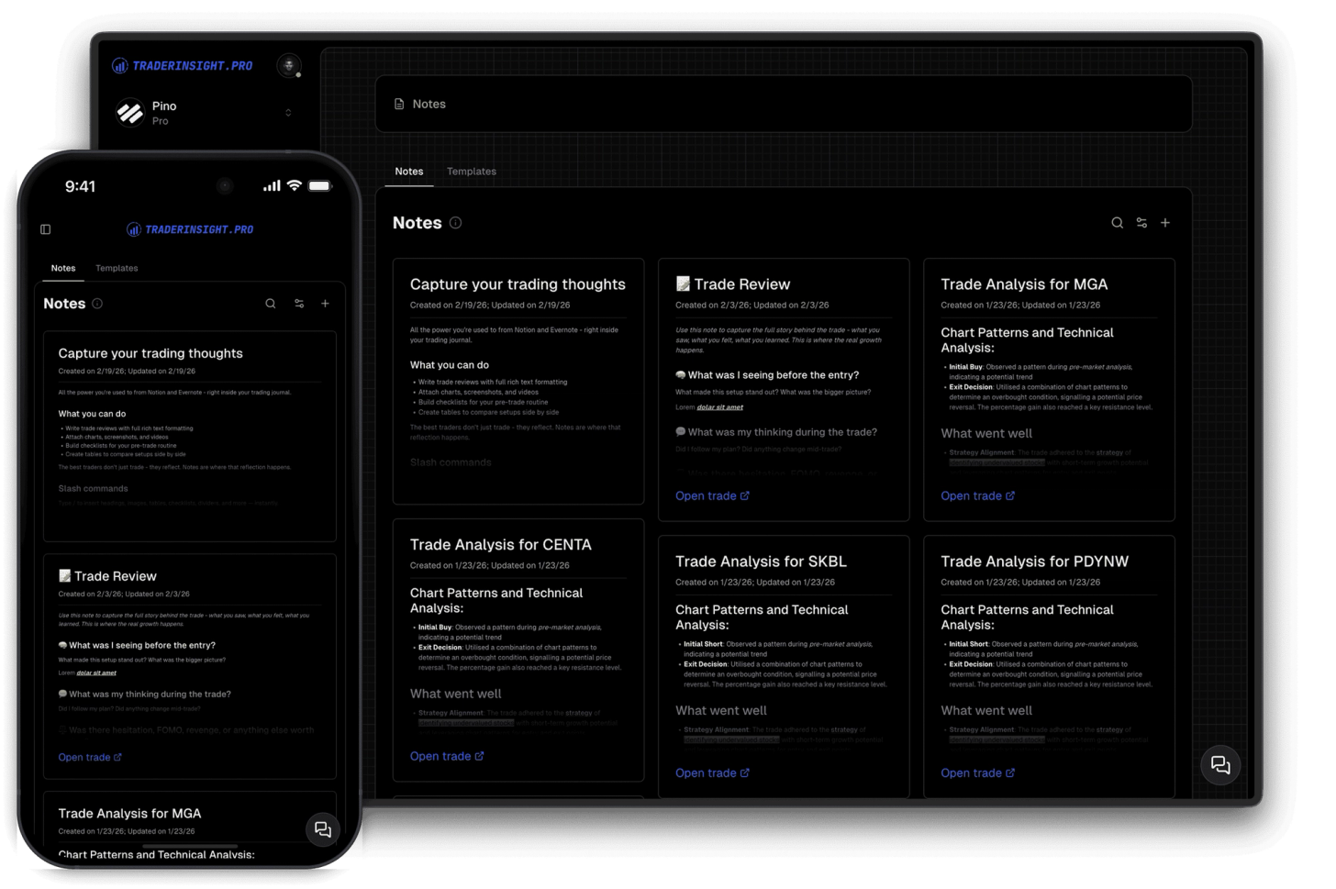Open the chat bubble button on desktop window
Viewport: 1336px width, 889px height.
1220,765
